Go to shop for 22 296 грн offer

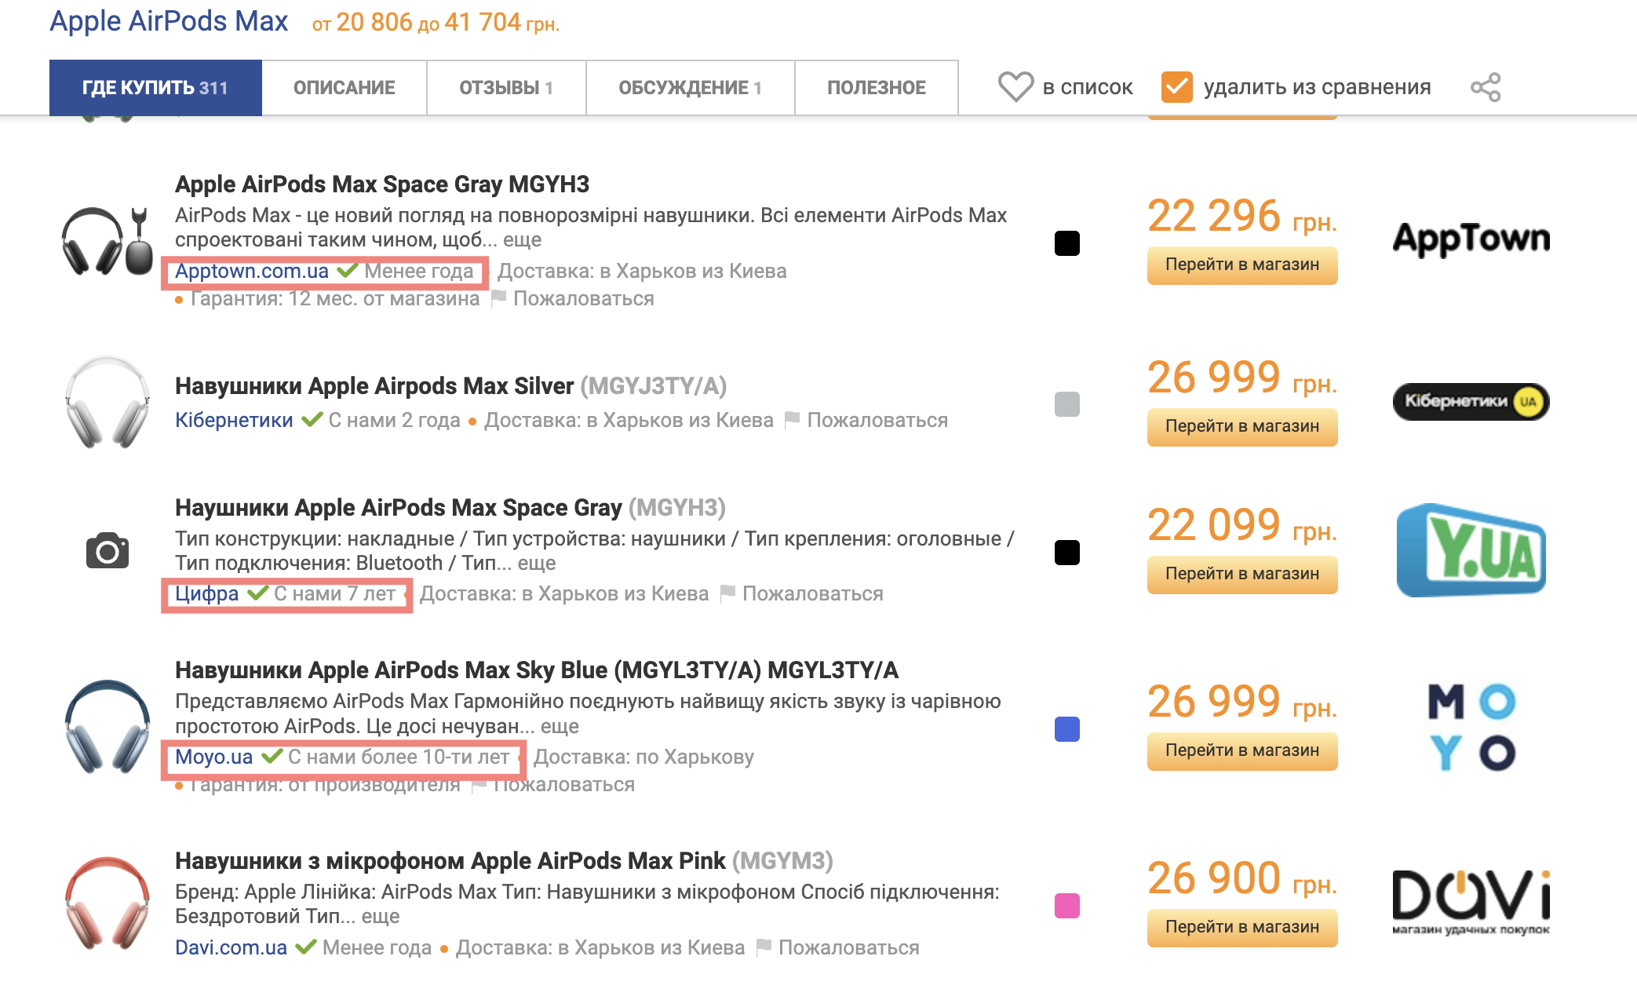coord(1242,265)
